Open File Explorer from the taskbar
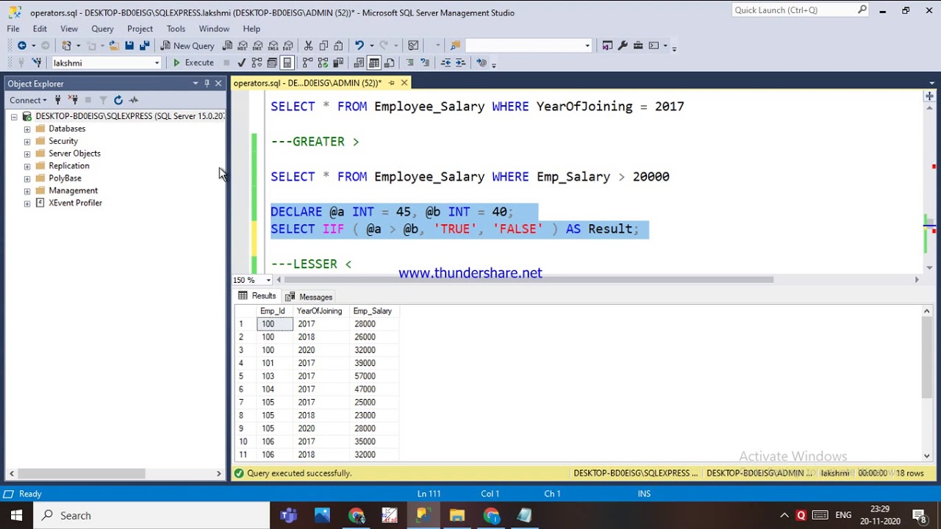Image resolution: width=941 pixels, height=529 pixels. tap(457, 515)
